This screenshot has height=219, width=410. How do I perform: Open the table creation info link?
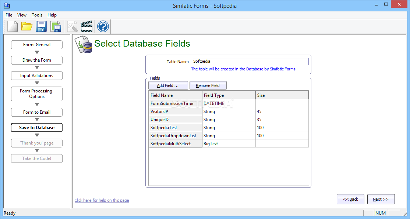point(243,69)
